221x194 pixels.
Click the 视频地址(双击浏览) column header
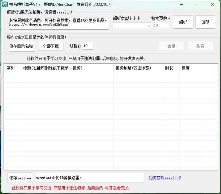pyautogui.click(x=138, y=68)
